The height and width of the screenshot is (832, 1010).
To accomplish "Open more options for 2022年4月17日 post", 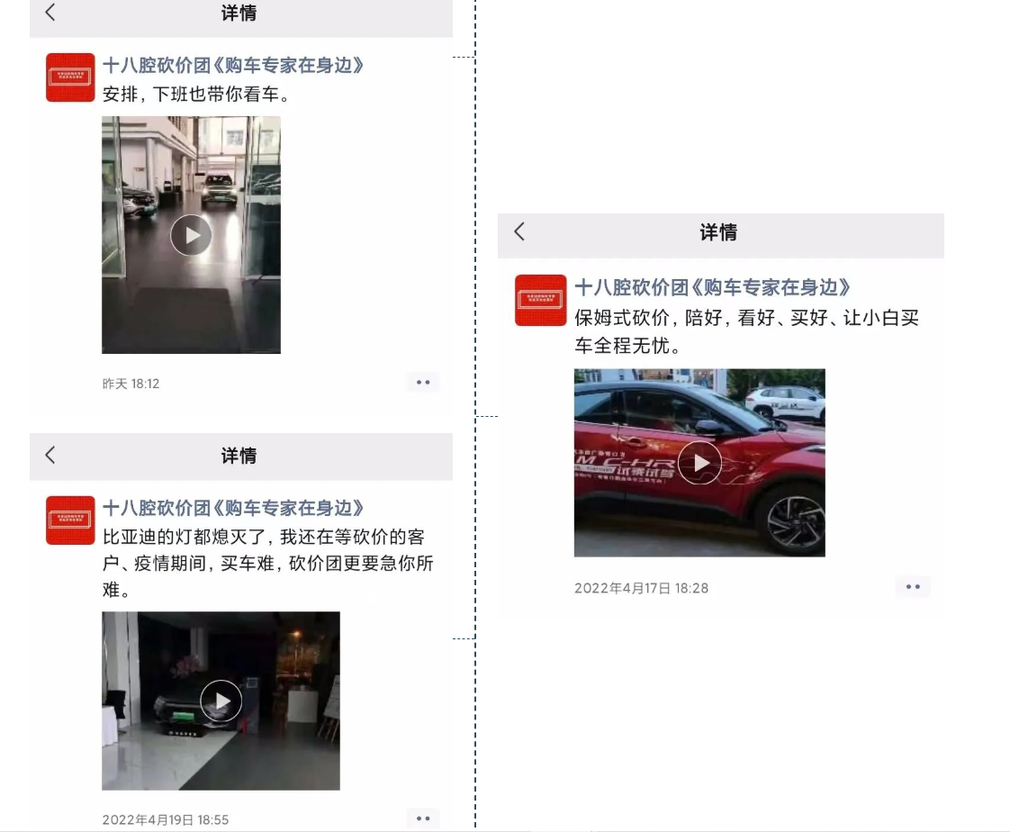I will coord(913,586).
